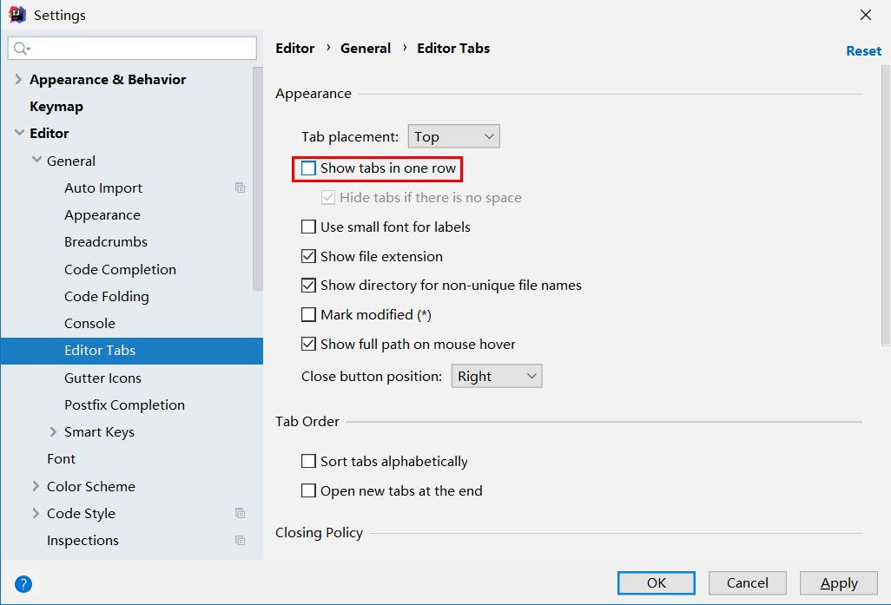891x605 pixels.
Task: Click the copy icon beside Inspections
Action: point(241,540)
